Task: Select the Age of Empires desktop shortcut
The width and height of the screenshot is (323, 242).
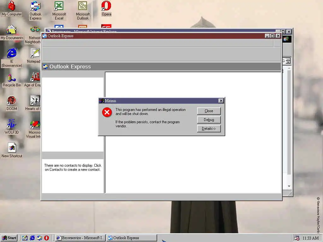Action: coord(33,79)
